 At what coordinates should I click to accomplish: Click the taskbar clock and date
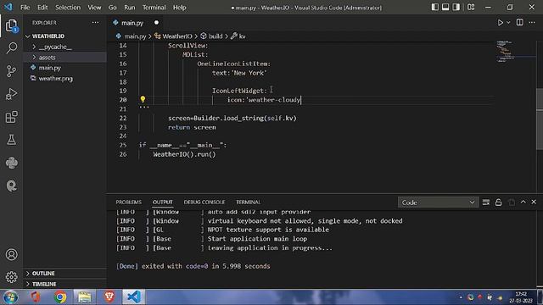click(x=521, y=297)
